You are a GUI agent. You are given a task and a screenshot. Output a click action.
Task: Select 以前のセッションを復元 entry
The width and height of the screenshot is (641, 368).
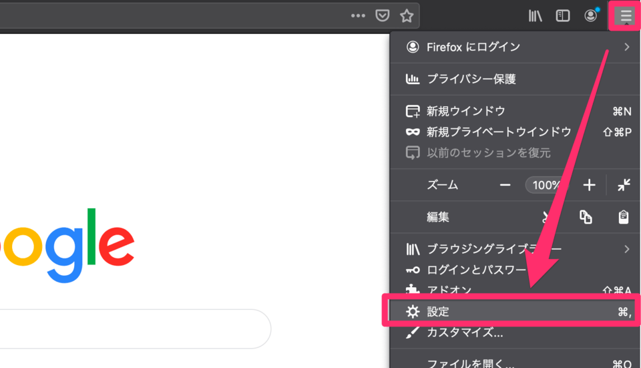(515, 153)
